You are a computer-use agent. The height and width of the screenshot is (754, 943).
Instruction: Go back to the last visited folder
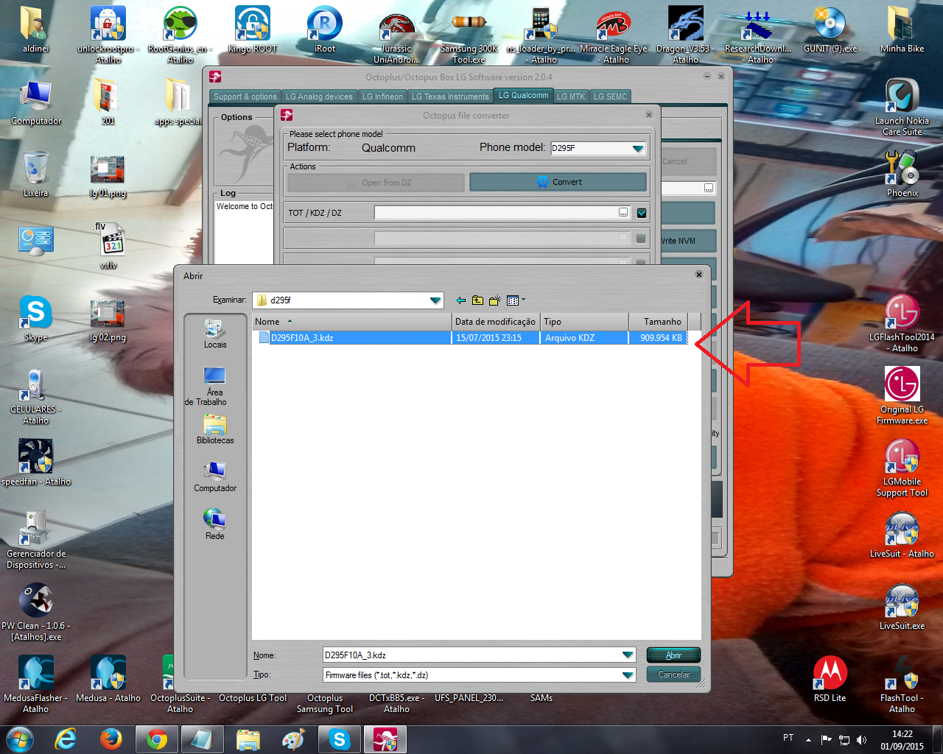pyautogui.click(x=461, y=300)
